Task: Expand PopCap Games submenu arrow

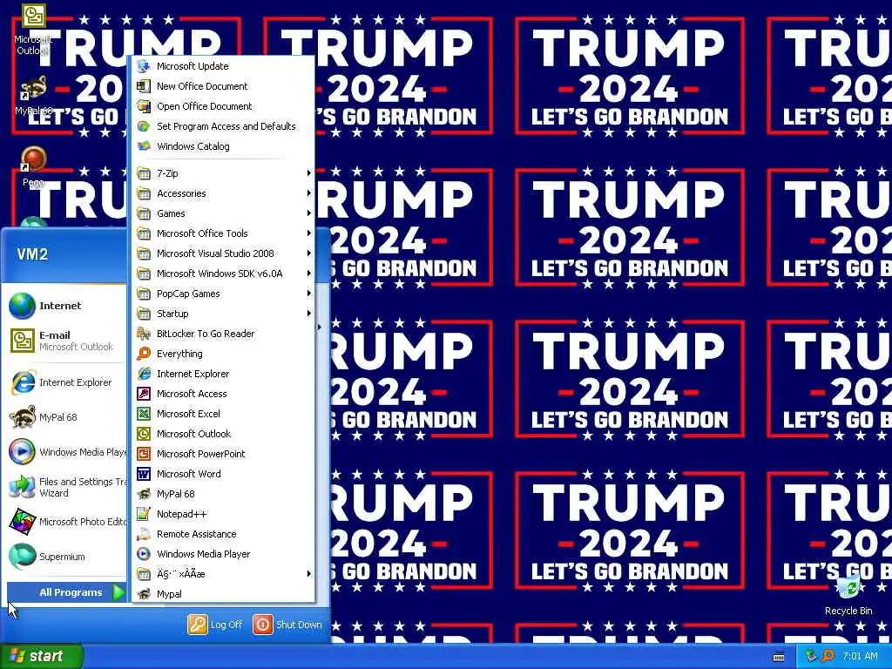Action: pos(309,294)
